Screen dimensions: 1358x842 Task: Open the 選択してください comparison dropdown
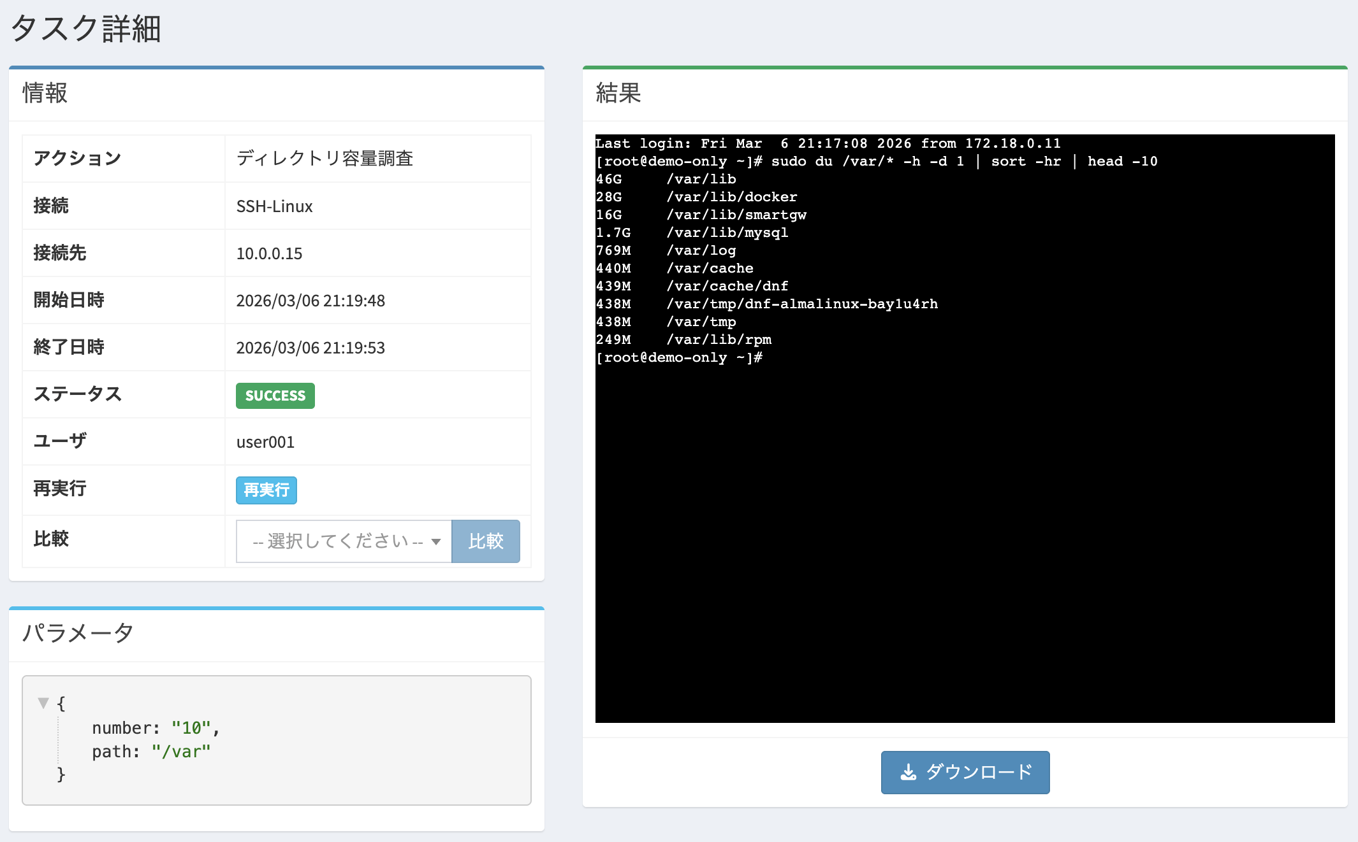[344, 541]
